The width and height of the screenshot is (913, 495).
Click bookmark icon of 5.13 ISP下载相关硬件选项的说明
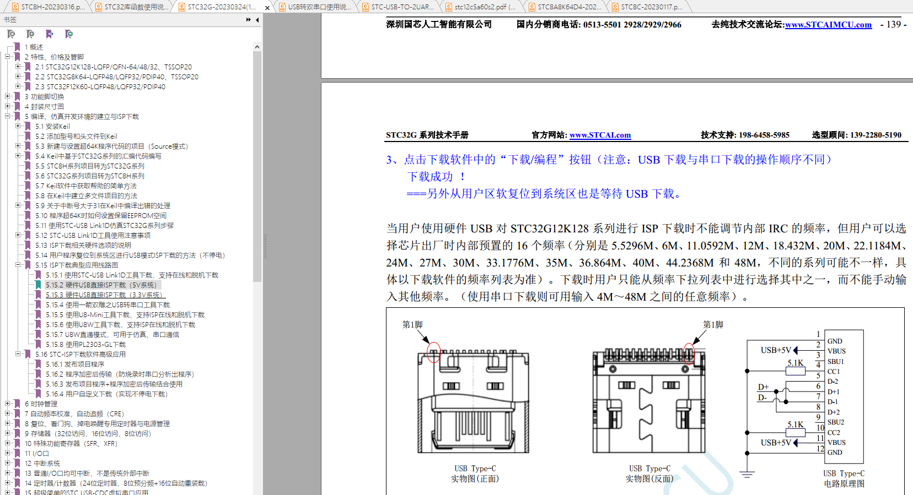(28, 245)
